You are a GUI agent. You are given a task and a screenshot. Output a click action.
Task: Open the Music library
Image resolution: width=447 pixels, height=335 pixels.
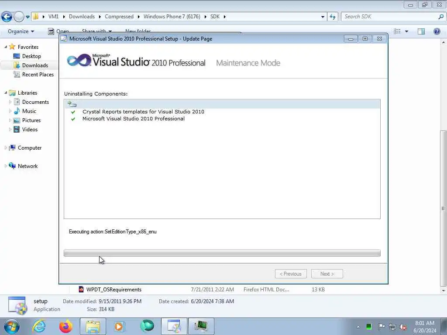click(x=29, y=111)
